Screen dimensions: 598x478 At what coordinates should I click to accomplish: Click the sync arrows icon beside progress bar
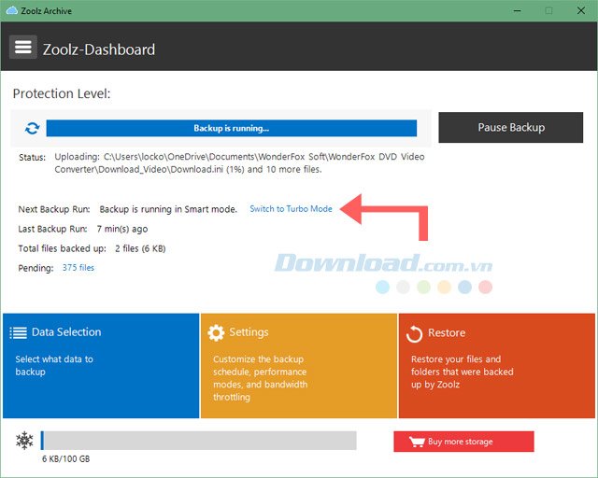click(33, 128)
